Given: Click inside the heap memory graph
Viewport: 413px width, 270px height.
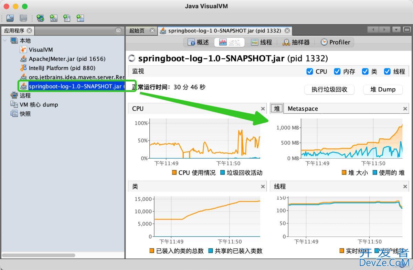Looking at the screenshot, I should (351, 138).
